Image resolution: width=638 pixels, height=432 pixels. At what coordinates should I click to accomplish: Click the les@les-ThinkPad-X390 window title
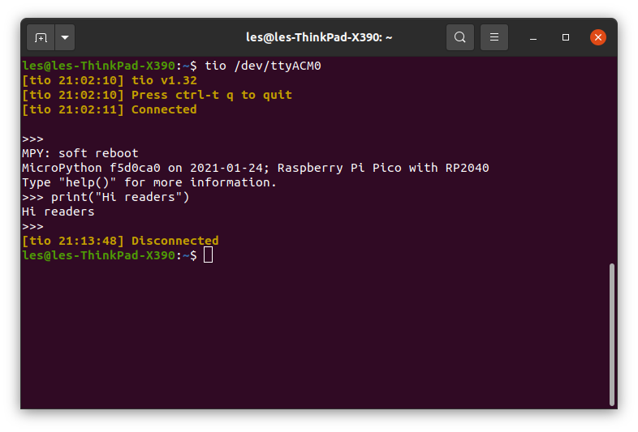coord(319,37)
